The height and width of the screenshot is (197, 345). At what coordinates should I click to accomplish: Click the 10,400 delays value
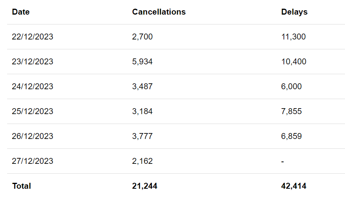[294, 62]
